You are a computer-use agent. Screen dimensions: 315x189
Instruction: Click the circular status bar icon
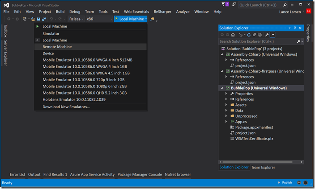click(x=305, y=183)
